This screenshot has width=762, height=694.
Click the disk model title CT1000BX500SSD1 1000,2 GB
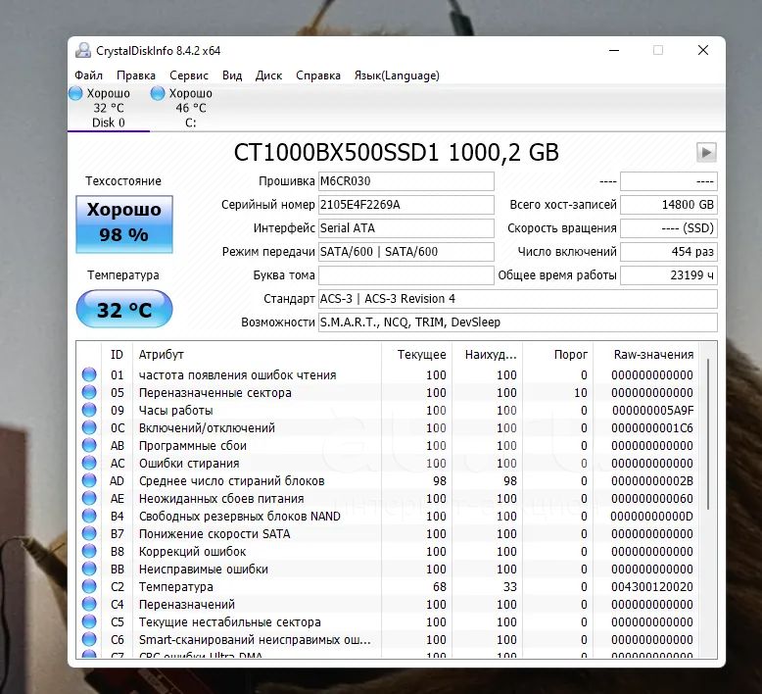396,153
